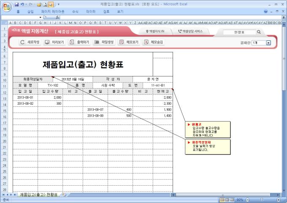
Task: Click the 메모숨김 button
Action: pos(153,42)
